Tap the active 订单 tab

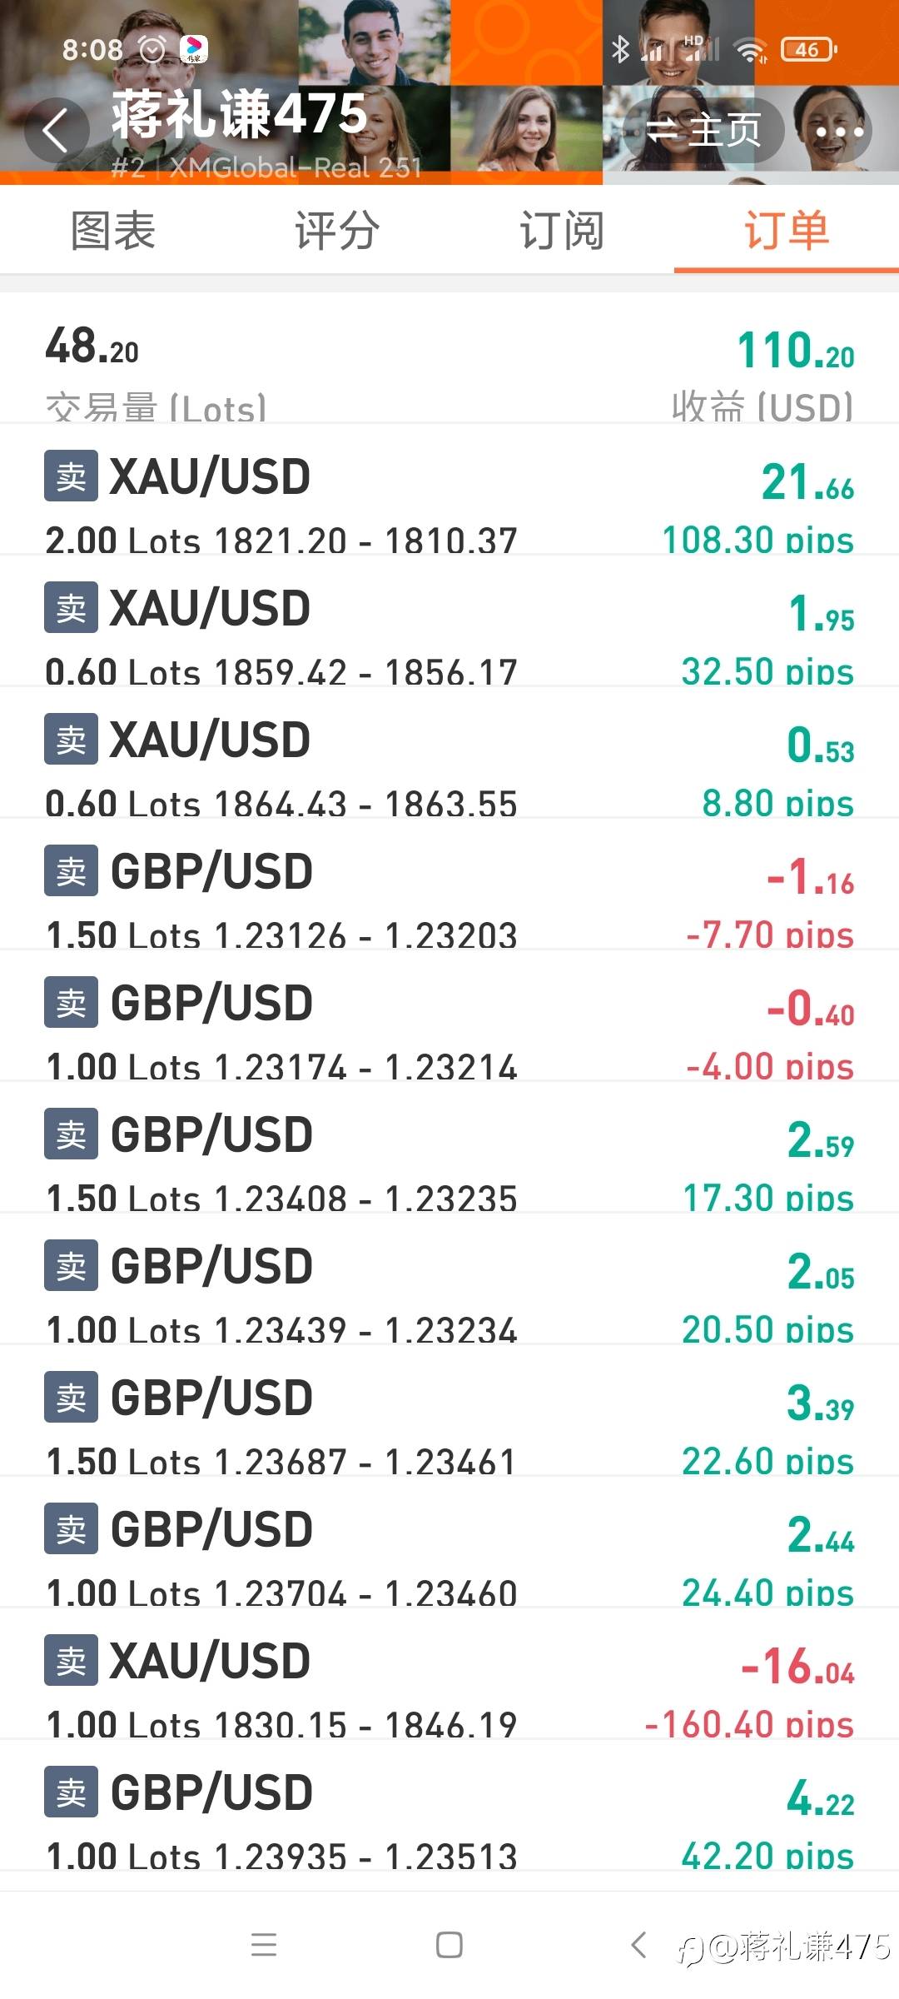tap(786, 231)
